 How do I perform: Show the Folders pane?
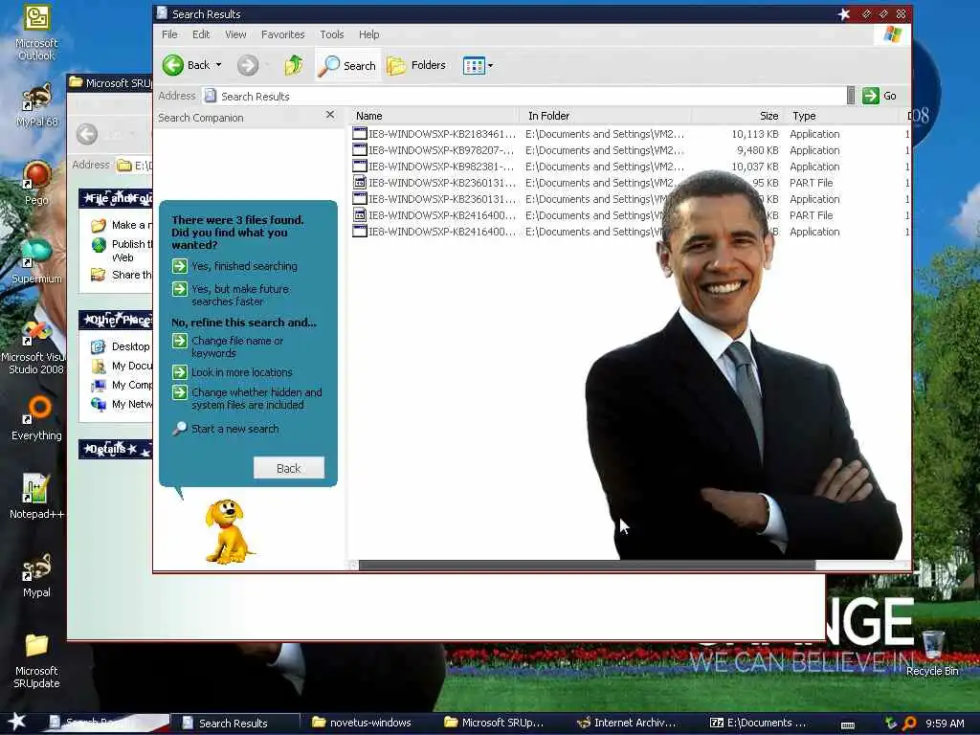click(x=416, y=65)
